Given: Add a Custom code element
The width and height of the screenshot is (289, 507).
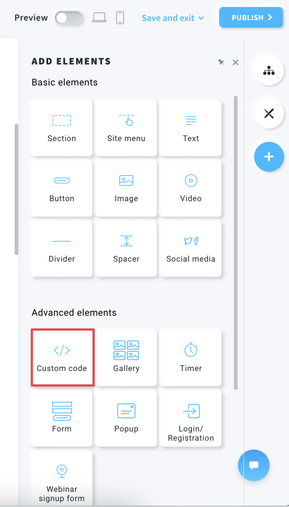Looking at the screenshot, I should [62, 358].
